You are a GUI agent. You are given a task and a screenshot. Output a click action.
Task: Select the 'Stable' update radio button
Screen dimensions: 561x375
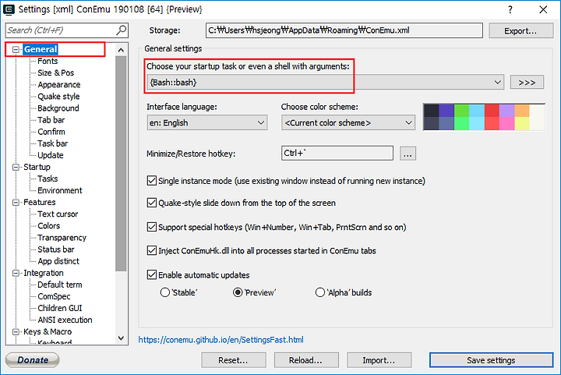tap(164, 292)
